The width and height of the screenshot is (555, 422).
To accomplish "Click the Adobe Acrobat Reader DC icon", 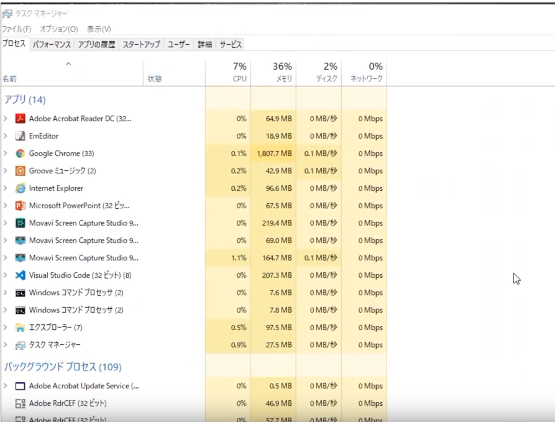I will [x=20, y=118].
